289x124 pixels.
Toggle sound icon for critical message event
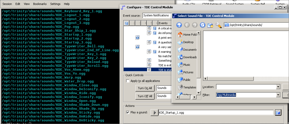point(149,28)
